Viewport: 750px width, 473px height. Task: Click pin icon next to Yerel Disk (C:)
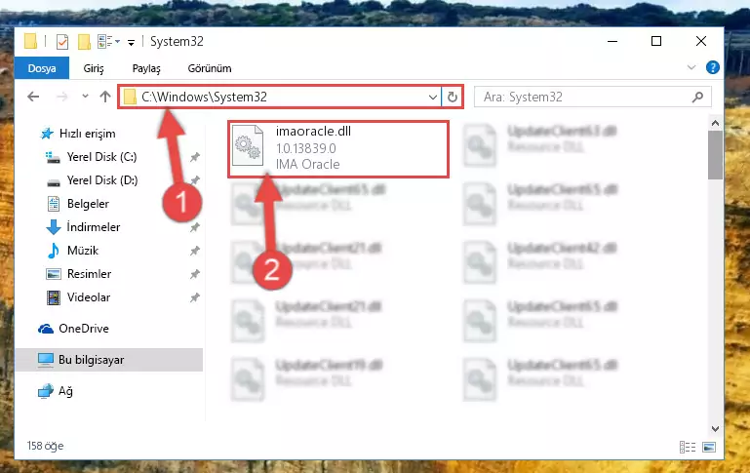pyautogui.click(x=195, y=157)
